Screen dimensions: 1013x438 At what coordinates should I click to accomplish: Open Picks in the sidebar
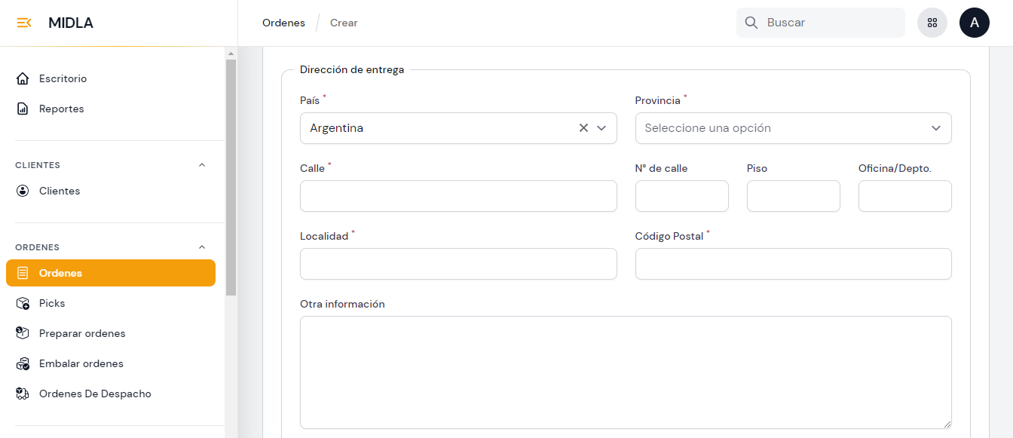click(52, 303)
